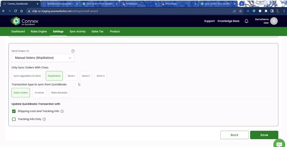Switch to the Connex_Quickbooks browser tab
The width and height of the screenshot is (287, 147).
tap(20, 4)
